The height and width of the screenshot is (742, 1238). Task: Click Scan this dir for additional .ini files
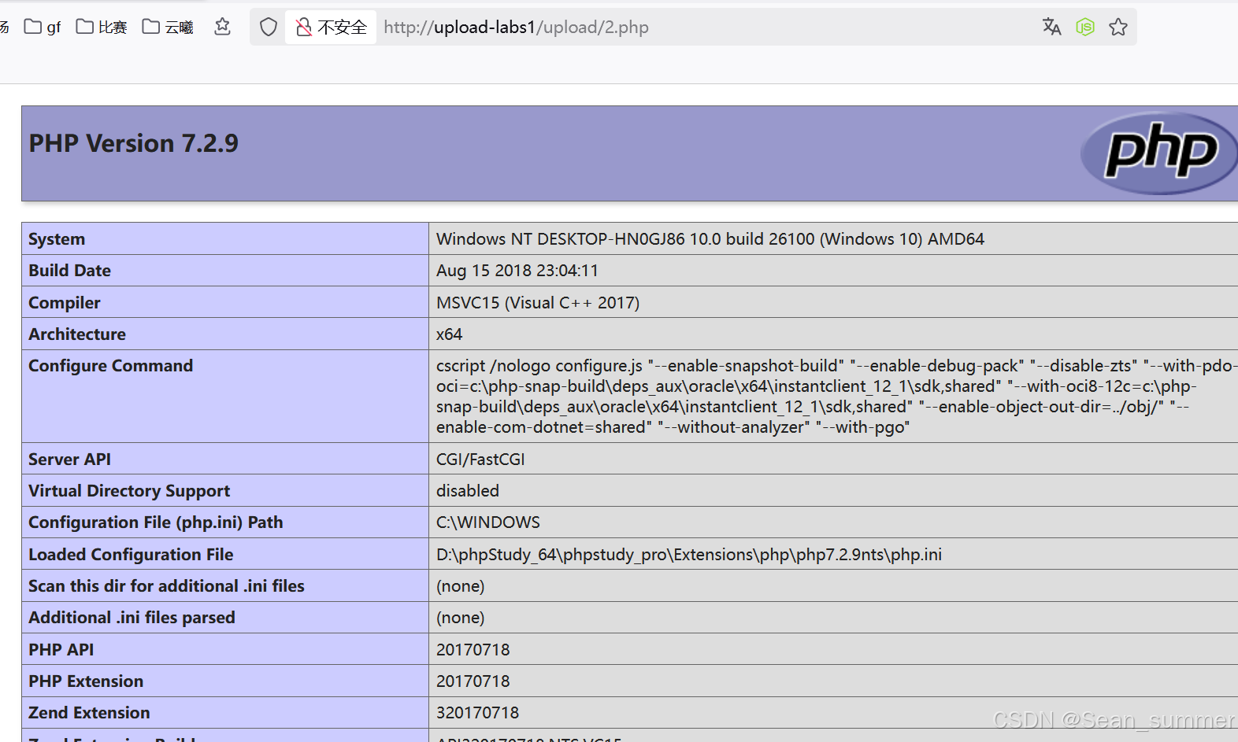click(x=166, y=586)
